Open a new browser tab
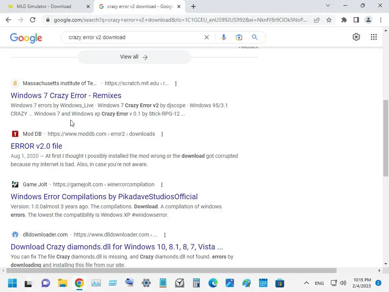This screenshot has width=389, height=292. click(x=193, y=6)
